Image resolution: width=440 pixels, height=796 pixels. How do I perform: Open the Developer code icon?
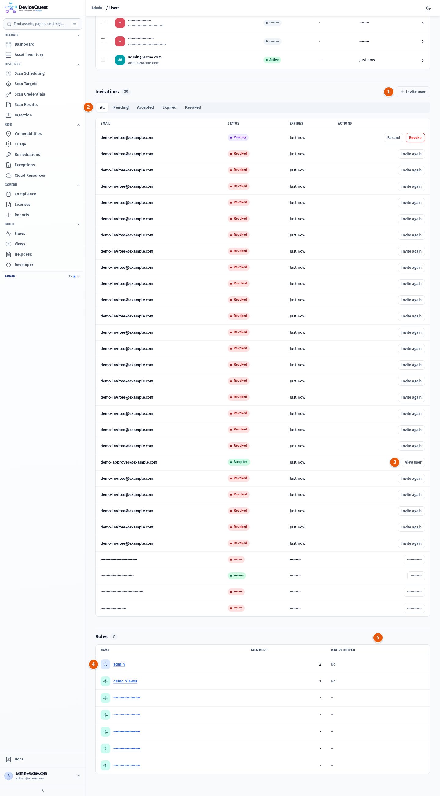tap(9, 265)
